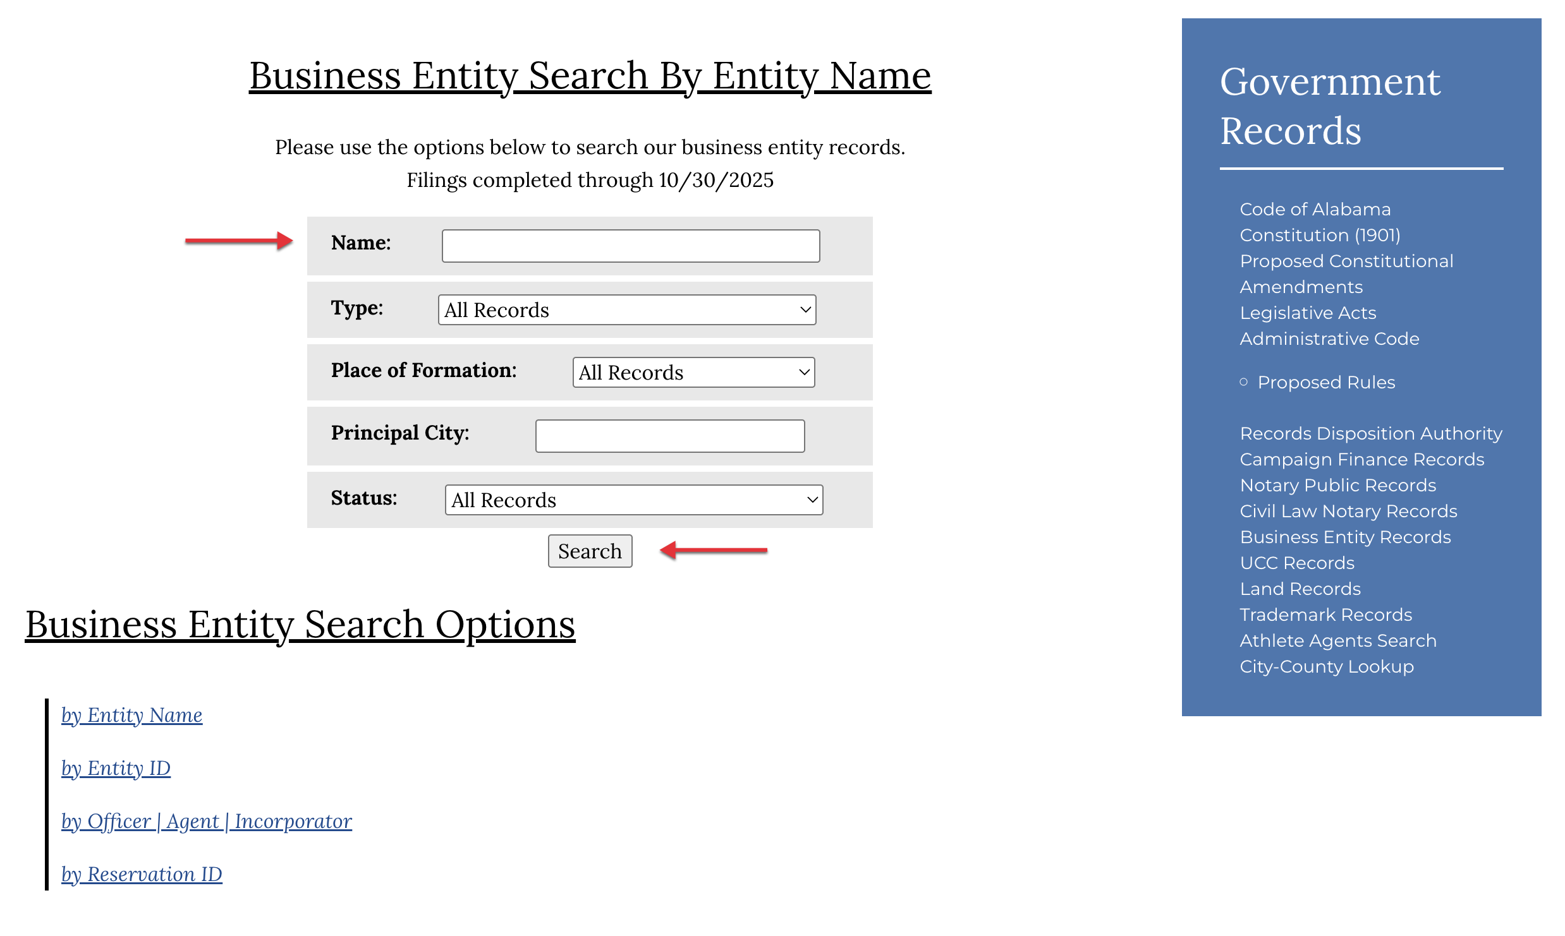Open the Administrative Code link
Image resolution: width=1565 pixels, height=936 pixels.
pos(1329,339)
